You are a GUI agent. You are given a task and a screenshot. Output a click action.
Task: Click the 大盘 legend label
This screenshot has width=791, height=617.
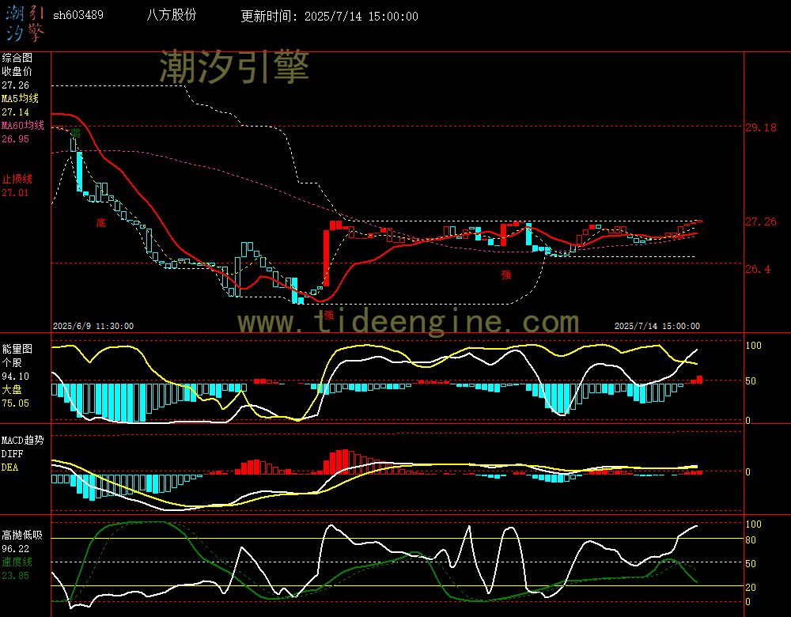click(x=12, y=389)
